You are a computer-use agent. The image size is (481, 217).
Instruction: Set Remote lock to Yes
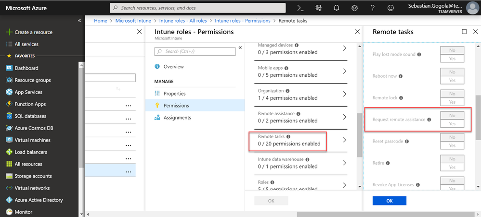pos(452,102)
